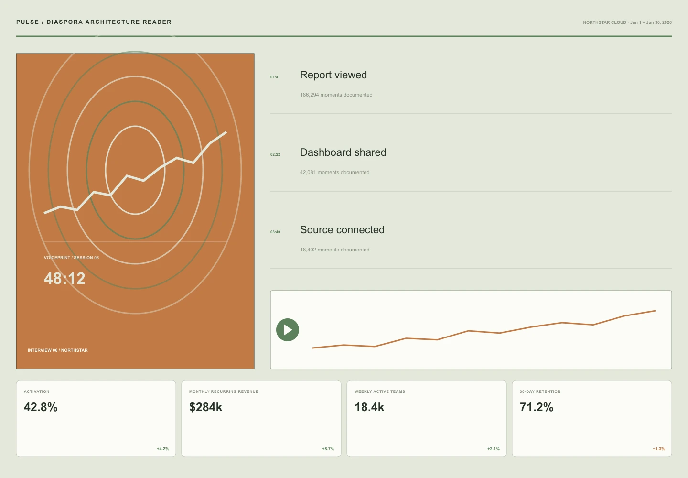
Task: Open the "Report viewed" chapter title
Action: (x=333, y=75)
